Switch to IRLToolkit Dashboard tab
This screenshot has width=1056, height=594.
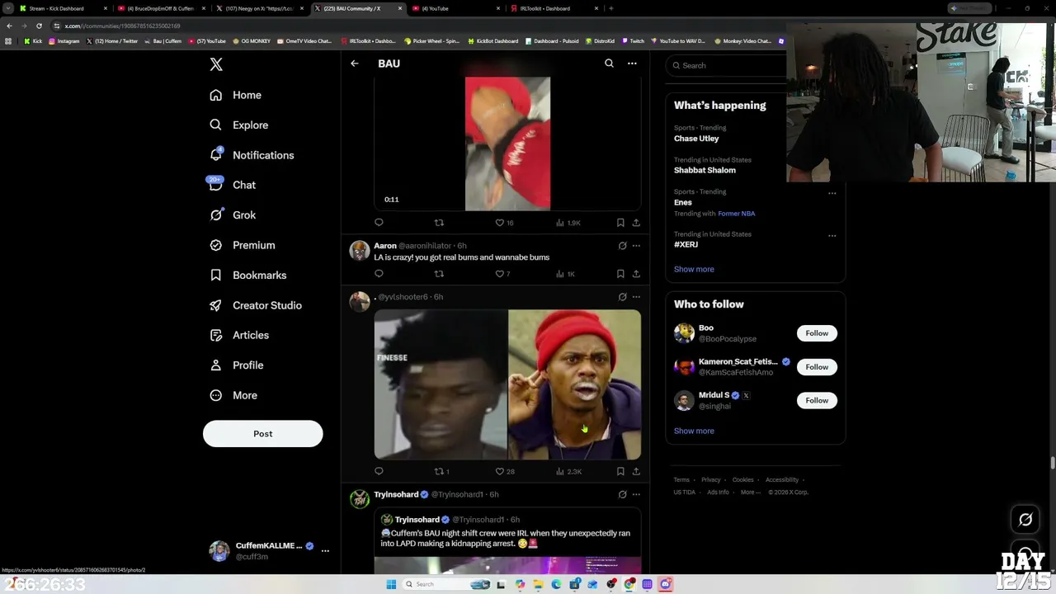coord(554,8)
